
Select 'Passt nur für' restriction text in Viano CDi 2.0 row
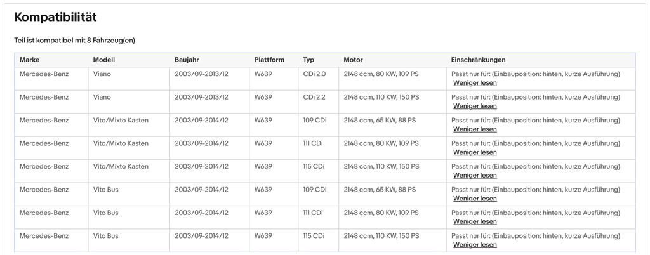[x=536, y=74]
